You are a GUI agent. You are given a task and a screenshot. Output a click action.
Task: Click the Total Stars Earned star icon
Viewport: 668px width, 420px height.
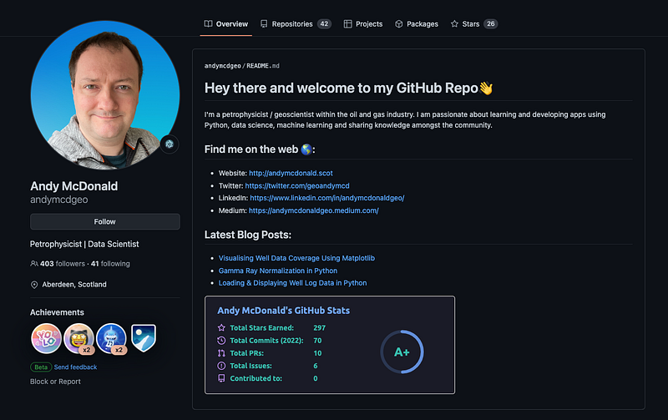click(x=221, y=328)
